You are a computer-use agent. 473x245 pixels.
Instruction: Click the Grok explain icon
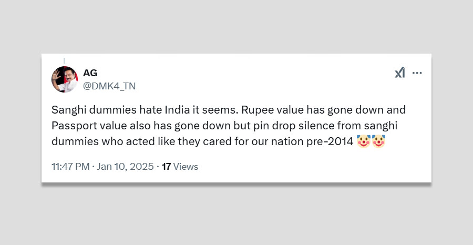pos(400,73)
